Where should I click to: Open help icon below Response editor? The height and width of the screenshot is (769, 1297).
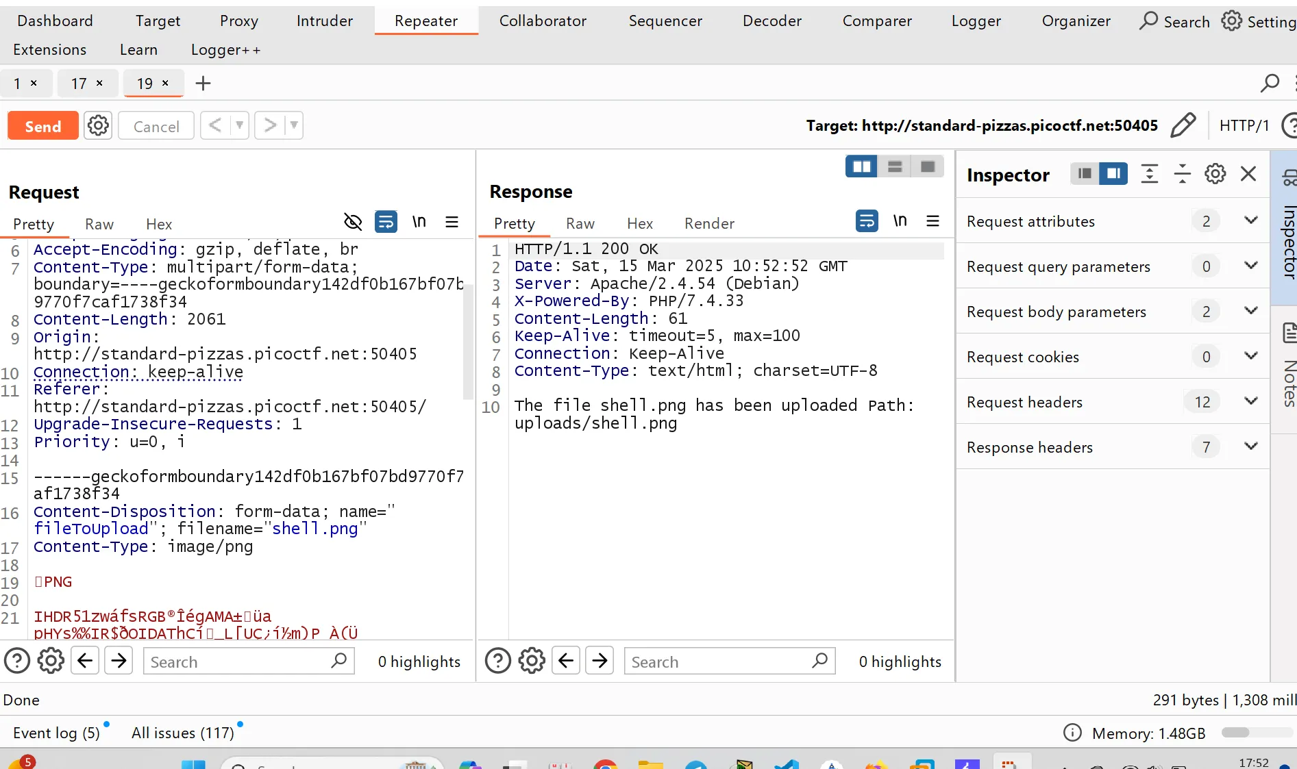point(498,661)
